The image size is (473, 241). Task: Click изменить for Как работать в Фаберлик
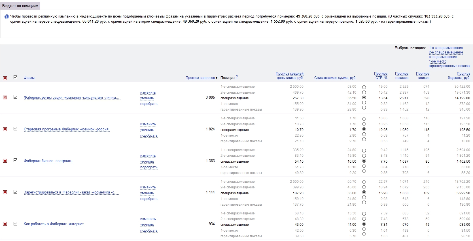pyautogui.click(x=148, y=219)
